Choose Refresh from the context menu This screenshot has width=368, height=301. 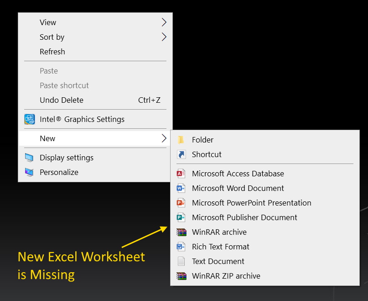(95, 52)
